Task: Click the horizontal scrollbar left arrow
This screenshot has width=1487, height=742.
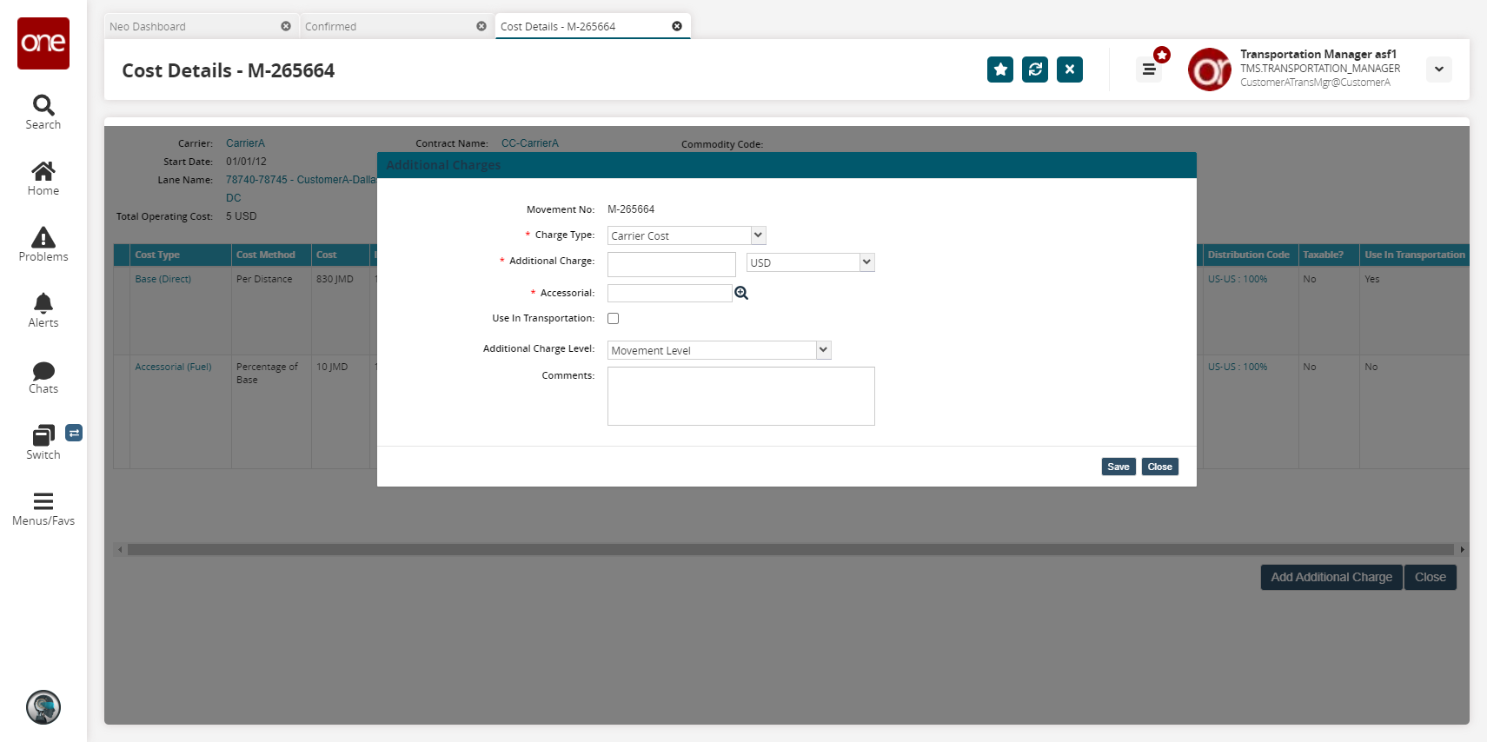Action: pyautogui.click(x=120, y=549)
